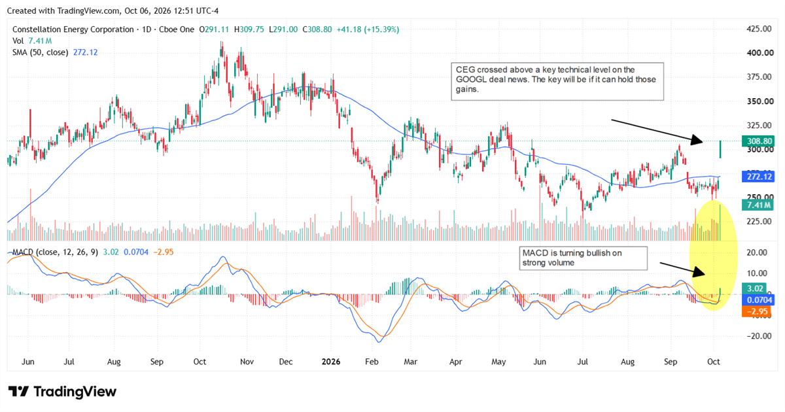Click the 225.00 price axis label
This screenshot has width=785, height=412.
pyautogui.click(x=761, y=221)
